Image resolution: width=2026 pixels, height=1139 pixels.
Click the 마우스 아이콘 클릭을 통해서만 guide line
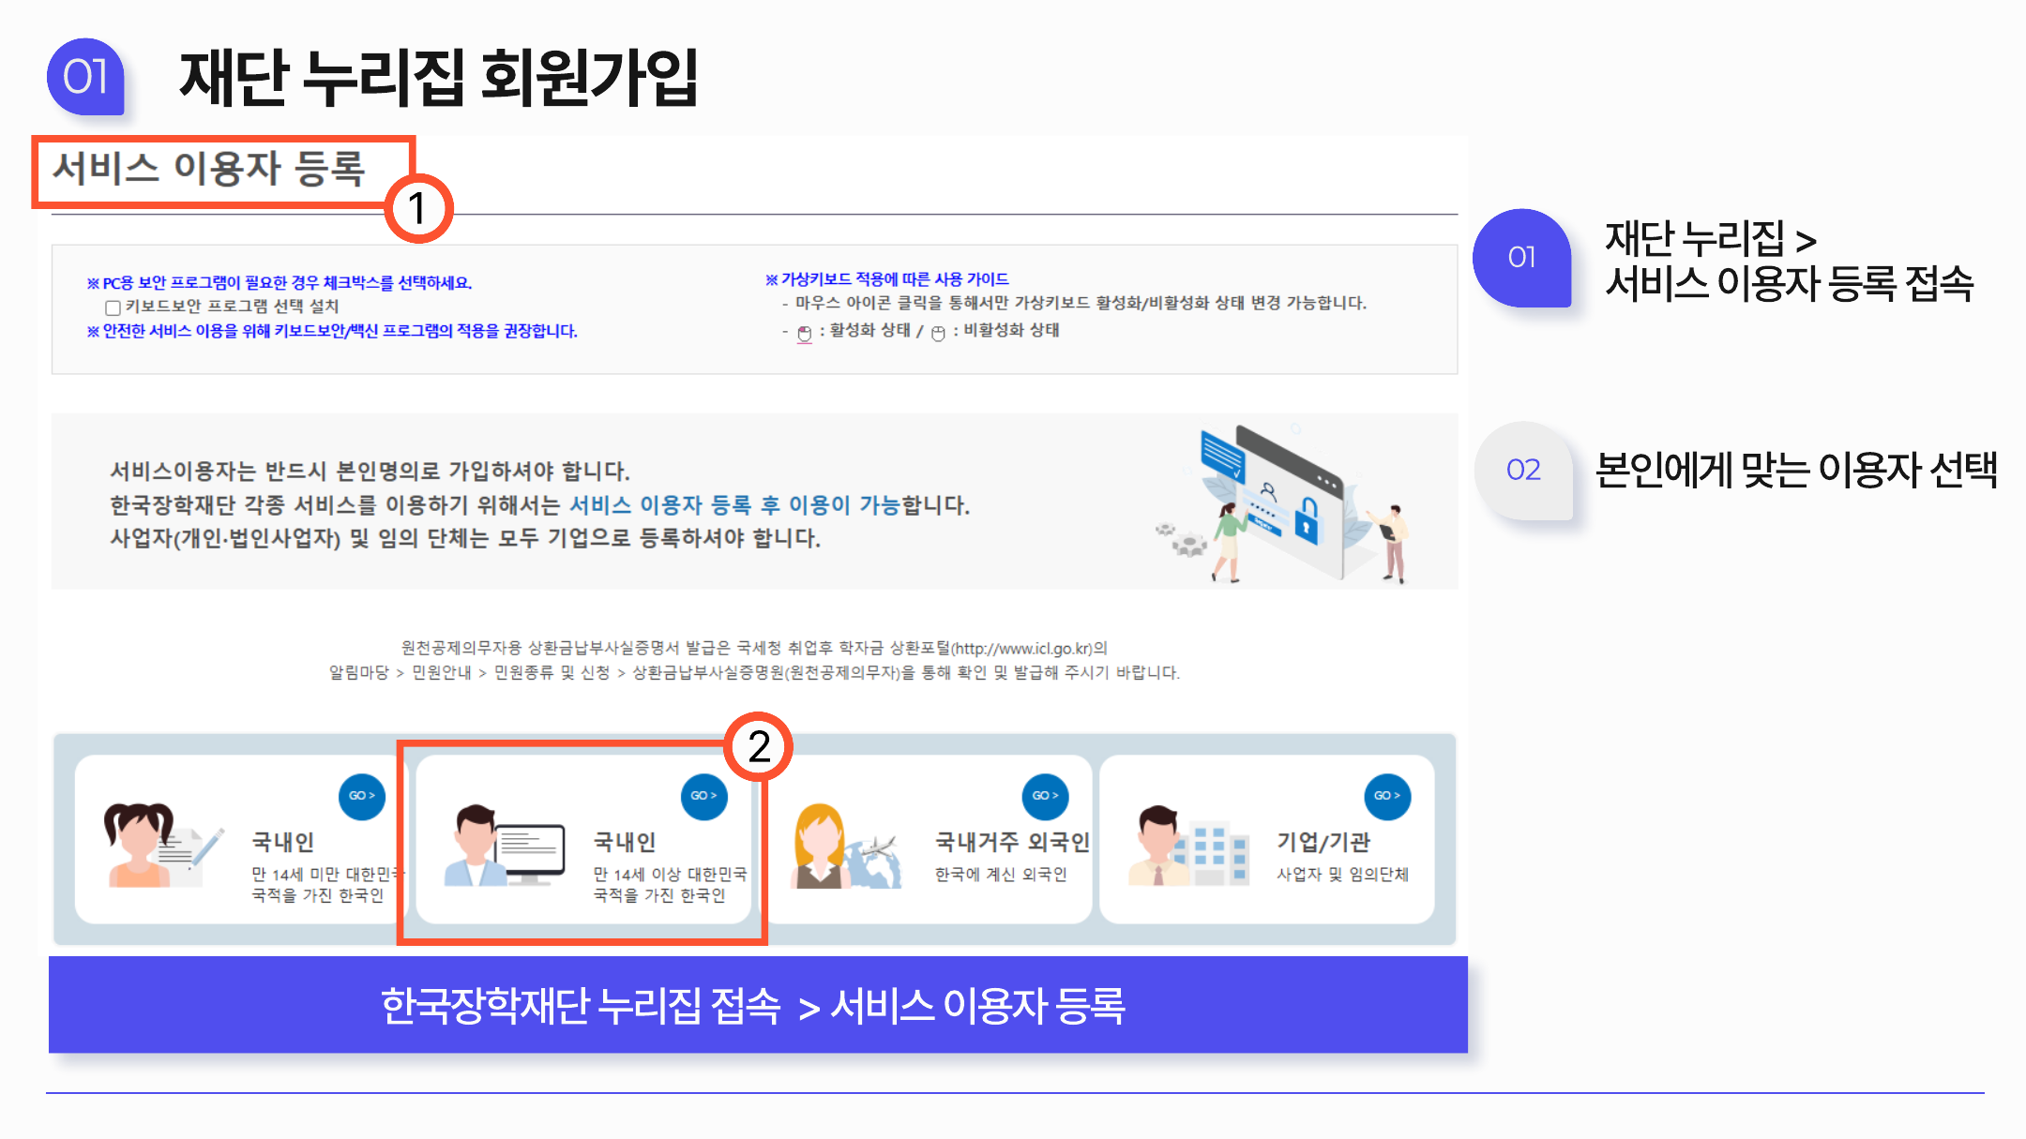click(x=1074, y=303)
